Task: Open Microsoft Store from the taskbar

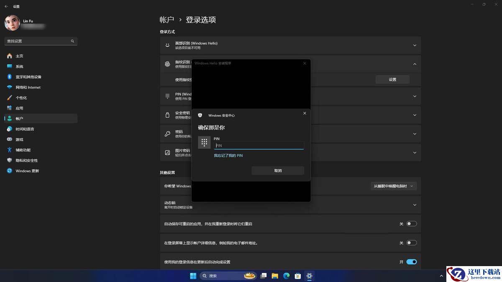Action: coord(298,276)
